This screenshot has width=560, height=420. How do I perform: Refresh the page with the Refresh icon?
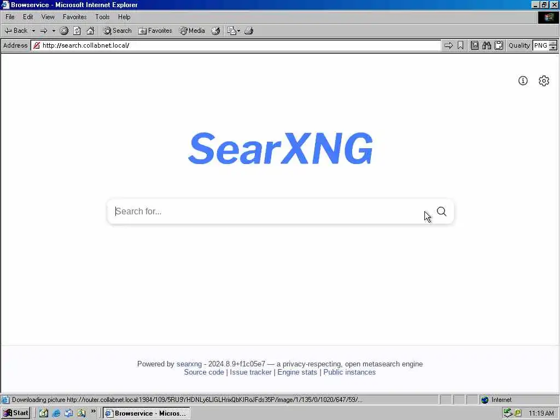[x=77, y=31]
